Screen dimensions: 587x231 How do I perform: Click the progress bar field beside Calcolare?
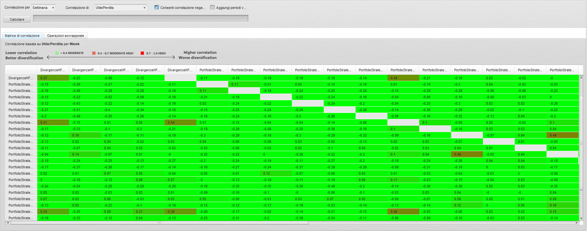[x=140, y=18]
